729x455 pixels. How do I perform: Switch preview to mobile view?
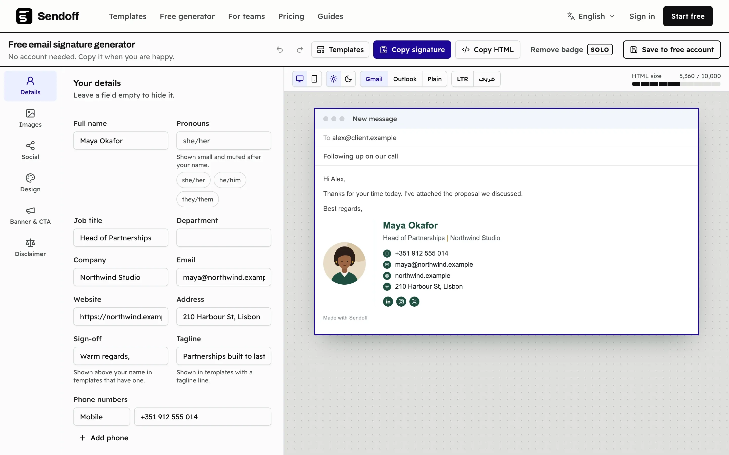314,79
